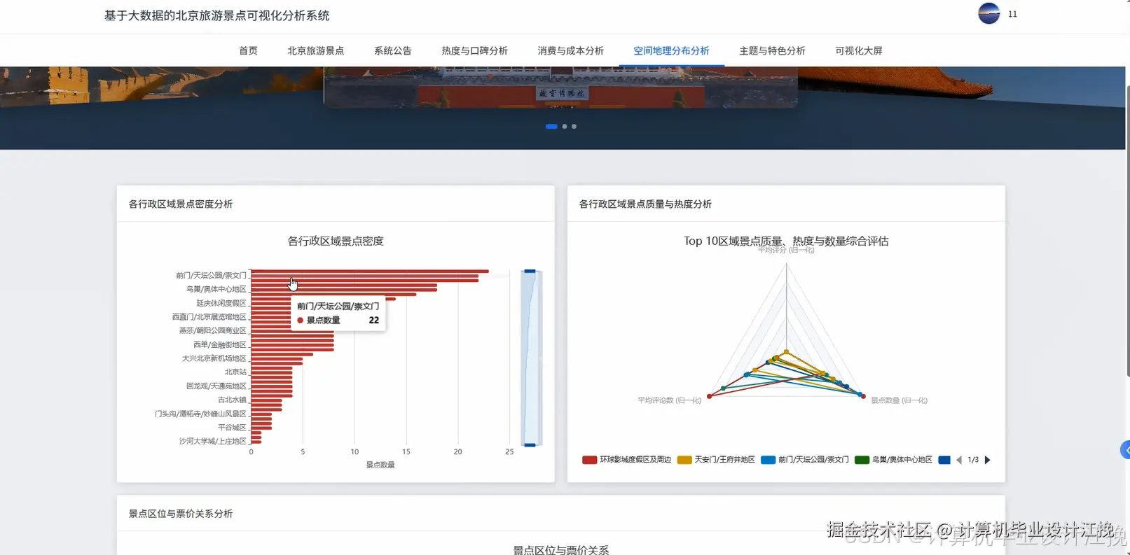This screenshot has width=1130, height=555.
Task: Open 主题与特色分析 tab
Action: [772, 50]
